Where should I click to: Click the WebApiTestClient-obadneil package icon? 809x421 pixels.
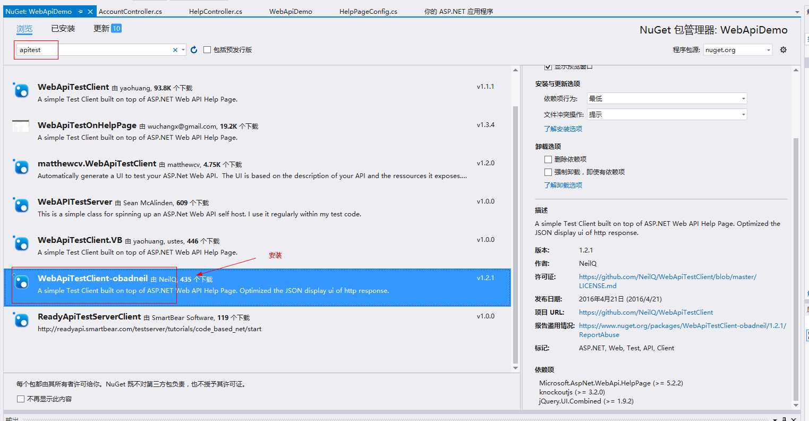click(21, 282)
